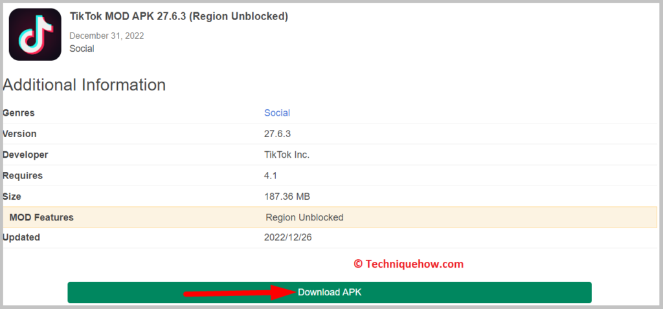The height and width of the screenshot is (309, 663).
Task: Select the Version row label
Action: tap(19, 134)
